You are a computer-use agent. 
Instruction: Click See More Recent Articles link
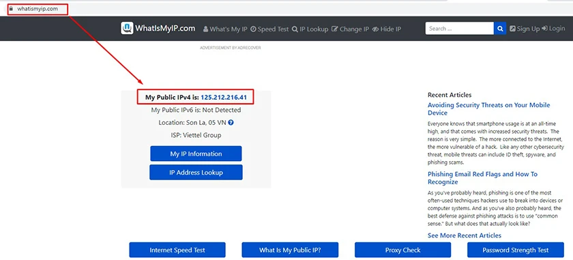point(465,235)
